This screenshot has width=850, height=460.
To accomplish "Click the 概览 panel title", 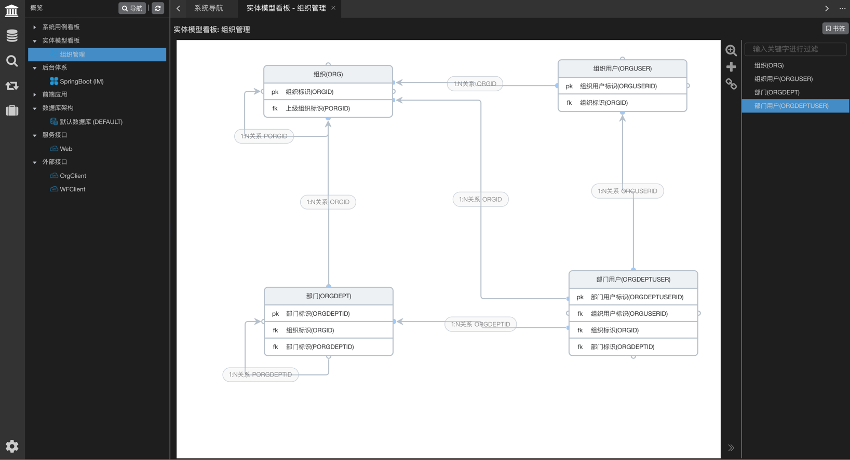I will point(36,8).
